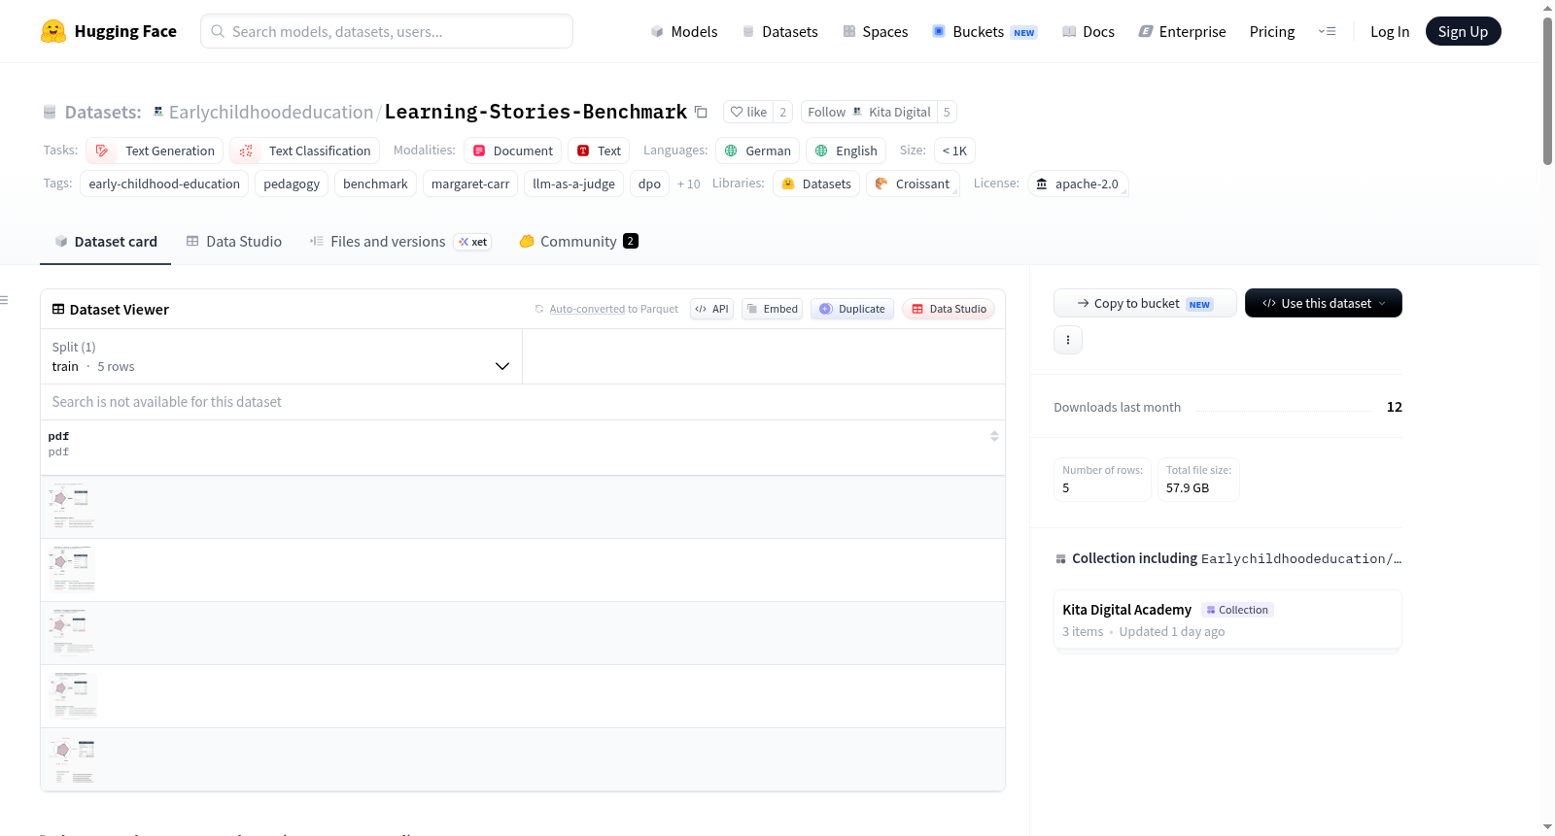Open third pdf row thumbnail
The height and width of the screenshot is (836, 1555).
coord(73,633)
